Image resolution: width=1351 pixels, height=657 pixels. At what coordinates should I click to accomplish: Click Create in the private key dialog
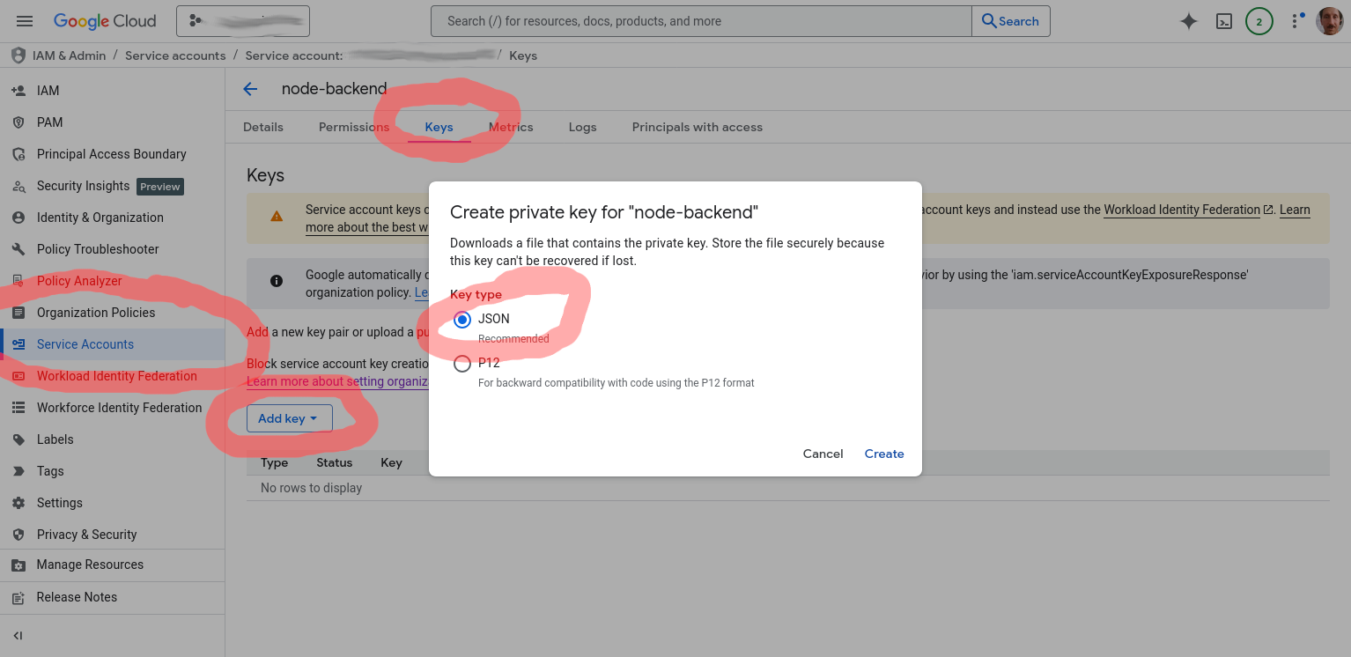[883, 454]
